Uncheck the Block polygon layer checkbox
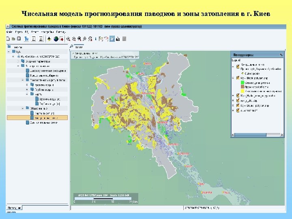292x219 pixels. click(x=238, y=78)
